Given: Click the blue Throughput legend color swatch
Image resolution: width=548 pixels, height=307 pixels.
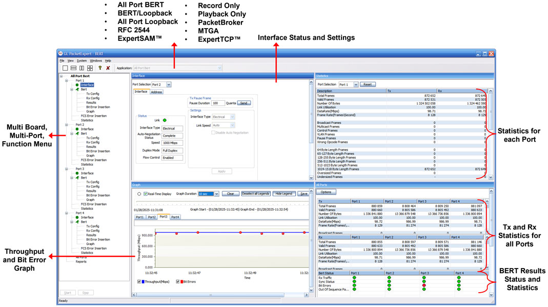Looking at the screenshot, I should [143, 281].
